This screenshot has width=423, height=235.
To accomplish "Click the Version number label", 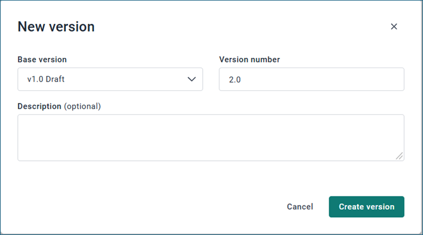I will point(249,59).
